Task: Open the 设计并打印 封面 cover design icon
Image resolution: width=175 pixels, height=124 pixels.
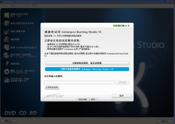Action: pyautogui.click(x=7, y=80)
